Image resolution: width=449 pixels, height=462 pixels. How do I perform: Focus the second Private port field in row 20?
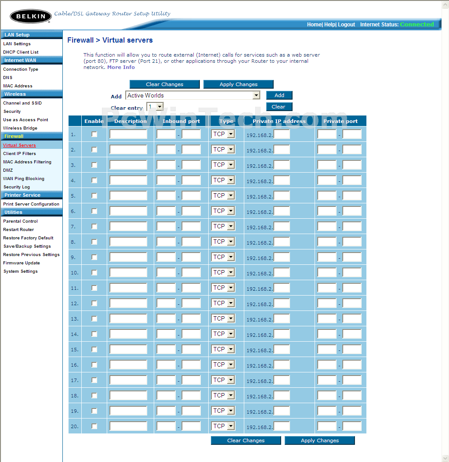(x=352, y=426)
